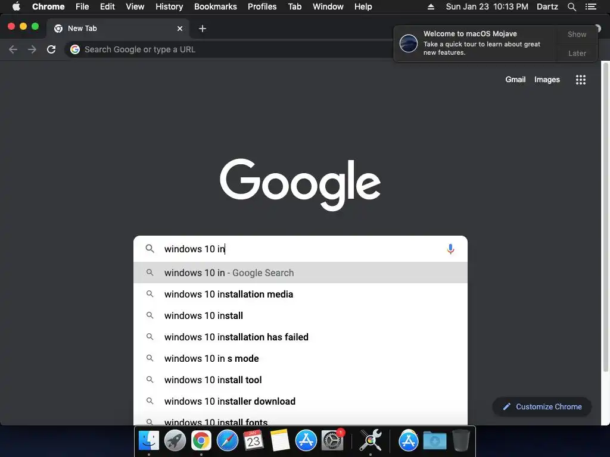Open Launchpad rocket icon in the Dock

(x=175, y=441)
